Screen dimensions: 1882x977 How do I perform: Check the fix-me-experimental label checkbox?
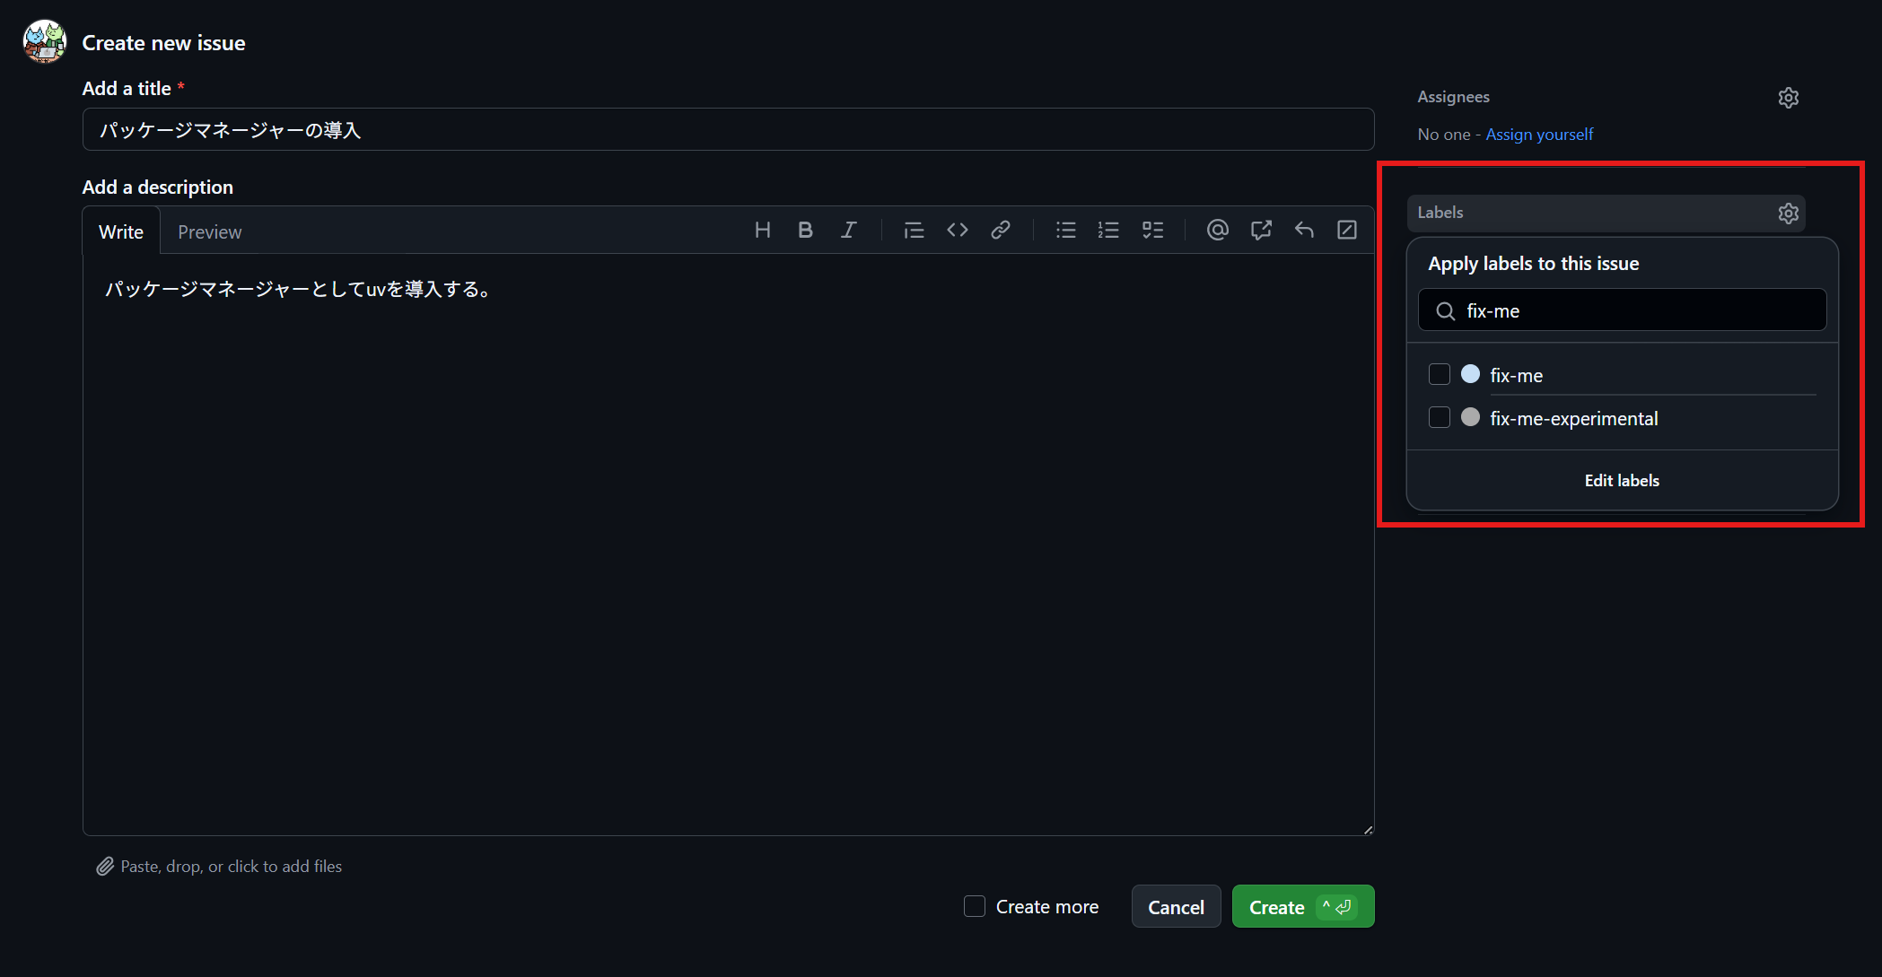tap(1440, 417)
